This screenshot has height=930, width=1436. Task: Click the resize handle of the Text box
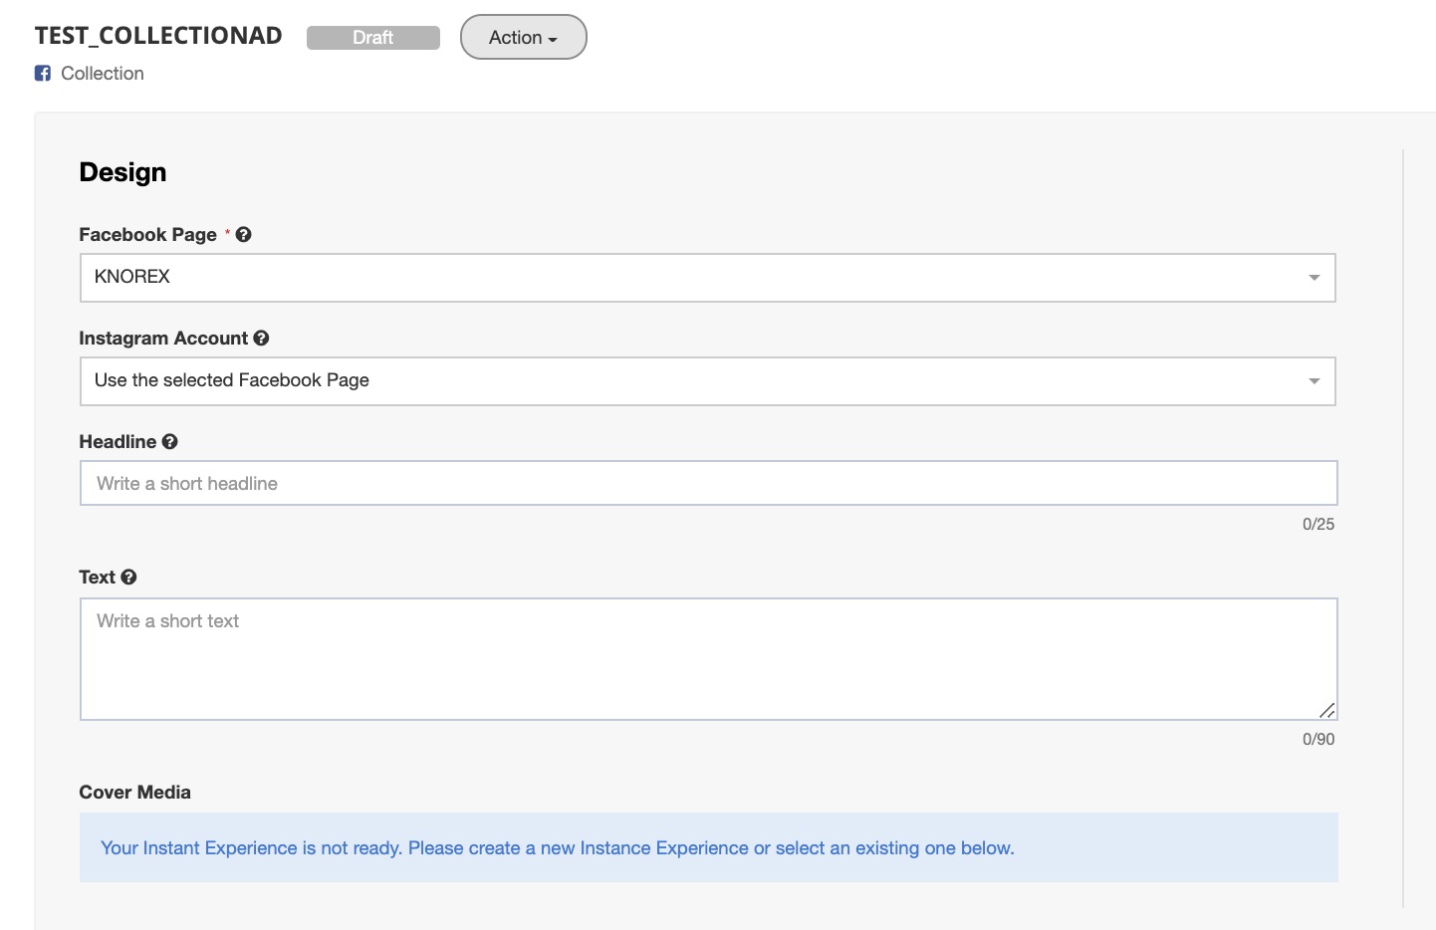click(1326, 710)
